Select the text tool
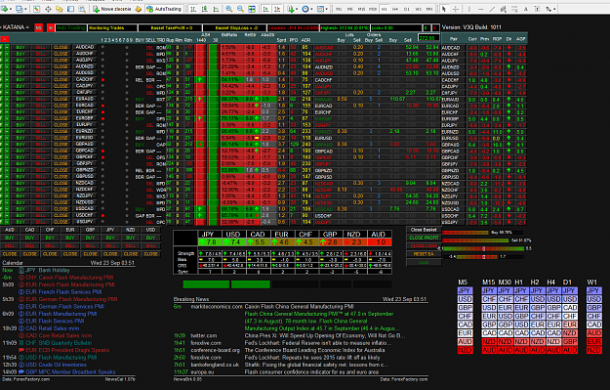Screen dimensions: 610x390 pos(526,9)
